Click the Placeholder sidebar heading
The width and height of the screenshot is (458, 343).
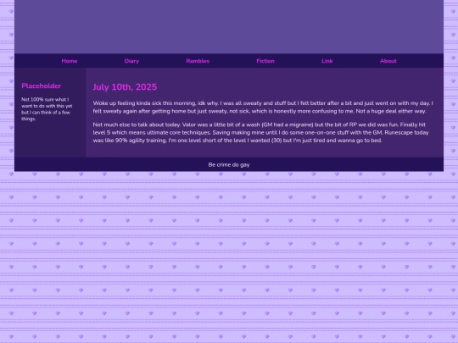tap(42, 86)
